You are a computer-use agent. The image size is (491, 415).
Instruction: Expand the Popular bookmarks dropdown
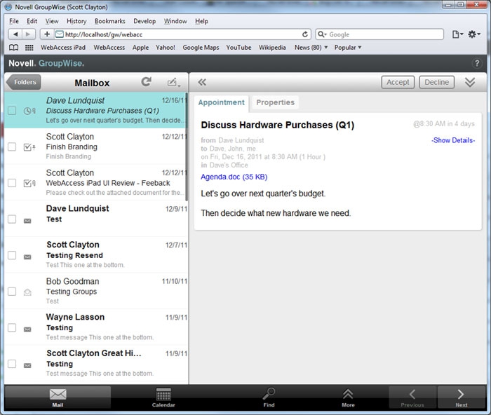pyautogui.click(x=348, y=48)
